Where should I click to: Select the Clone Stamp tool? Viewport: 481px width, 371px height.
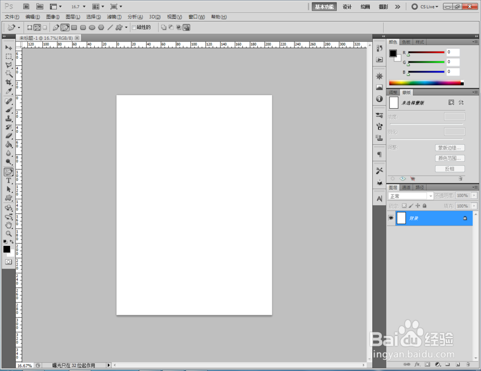click(x=9, y=118)
